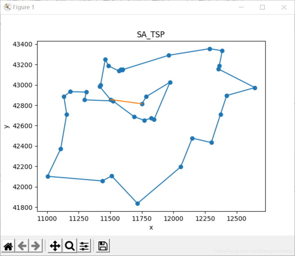Click the 43000 y-axis tick label
Image resolution: width=295 pixels, height=256 pixels.
pyautogui.click(x=22, y=85)
